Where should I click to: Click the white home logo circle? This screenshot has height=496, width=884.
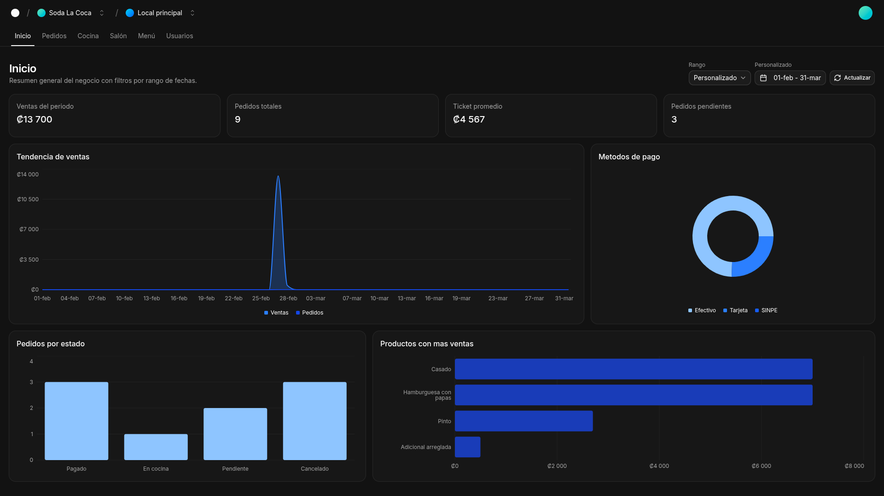tap(15, 13)
